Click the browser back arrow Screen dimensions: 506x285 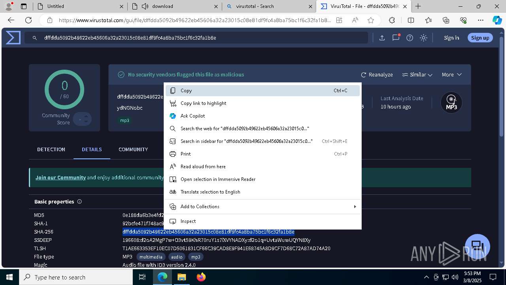coord(11,20)
